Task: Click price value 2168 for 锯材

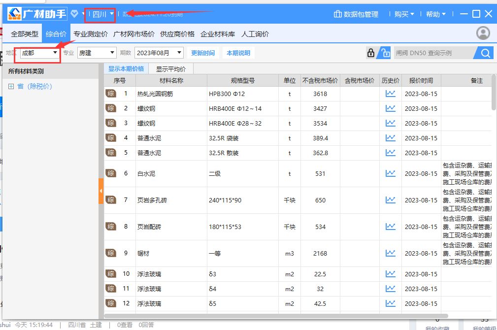Action: [x=320, y=253]
